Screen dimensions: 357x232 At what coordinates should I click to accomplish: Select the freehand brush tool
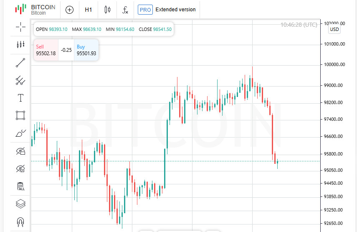pos(20,133)
